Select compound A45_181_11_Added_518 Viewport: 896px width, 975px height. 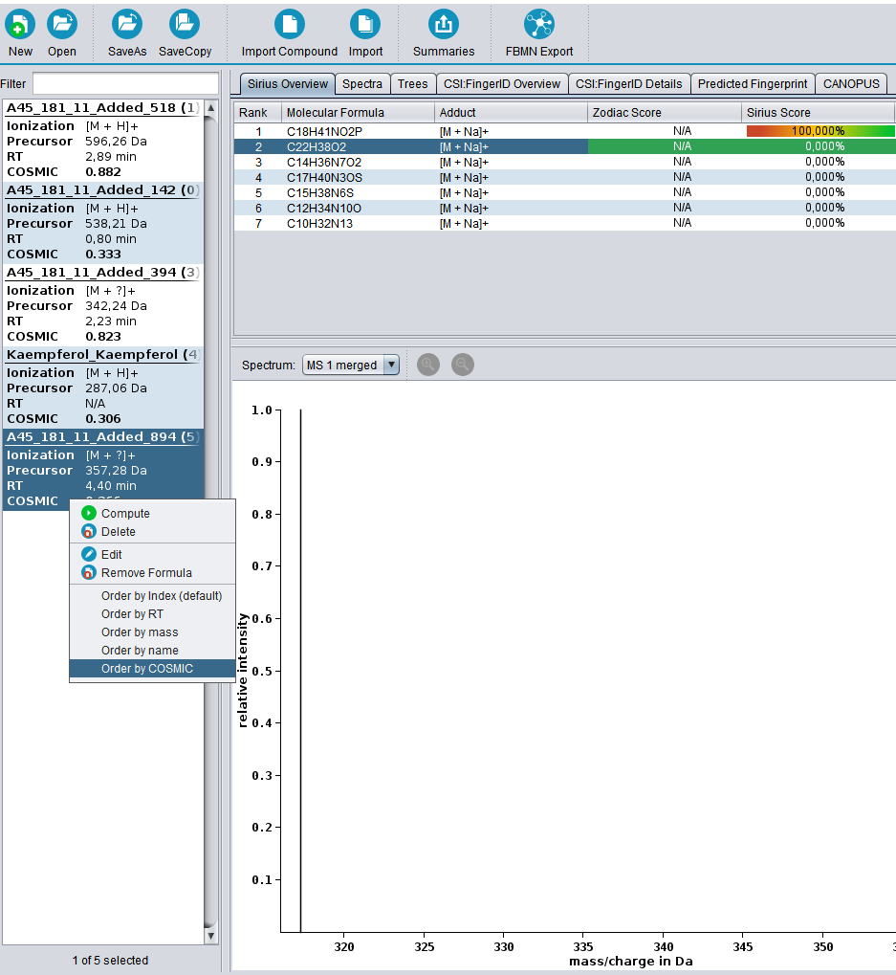103,141
